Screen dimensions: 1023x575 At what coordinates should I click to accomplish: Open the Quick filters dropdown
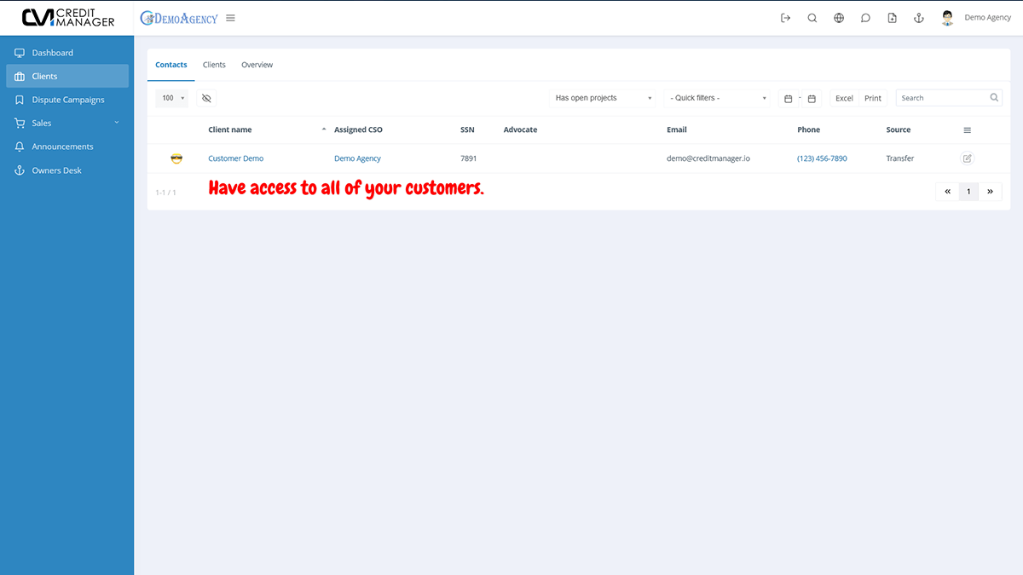(716, 97)
